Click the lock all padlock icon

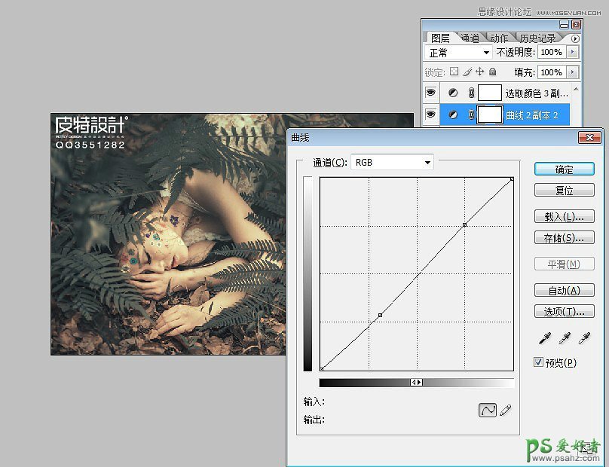point(492,72)
